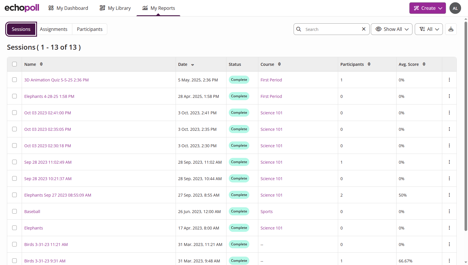Screen dimensions: 468x265
Task: Open 3D Animation Quiz 5-5-25 2:36 PM session
Action: [56, 80]
